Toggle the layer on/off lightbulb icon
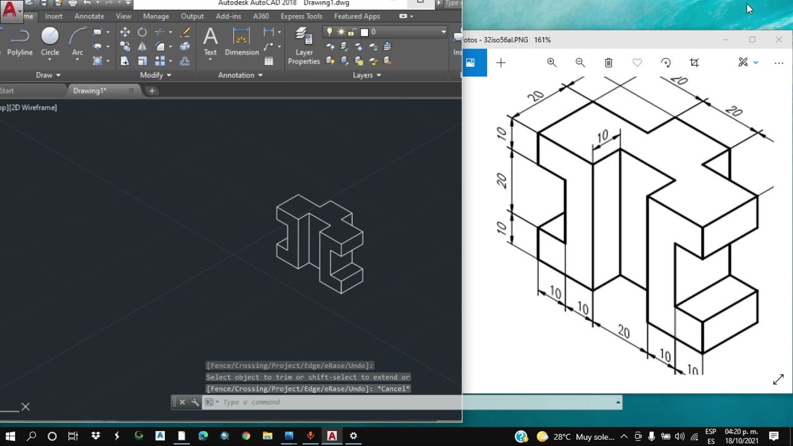 (x=330, y=32)
